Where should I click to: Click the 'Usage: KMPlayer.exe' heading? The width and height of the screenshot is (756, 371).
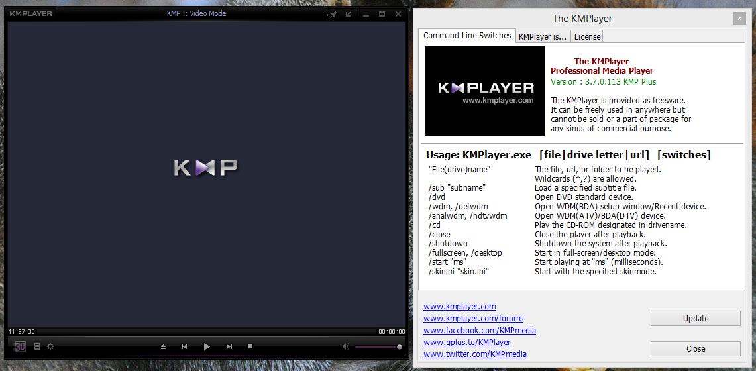pos(479,155)
